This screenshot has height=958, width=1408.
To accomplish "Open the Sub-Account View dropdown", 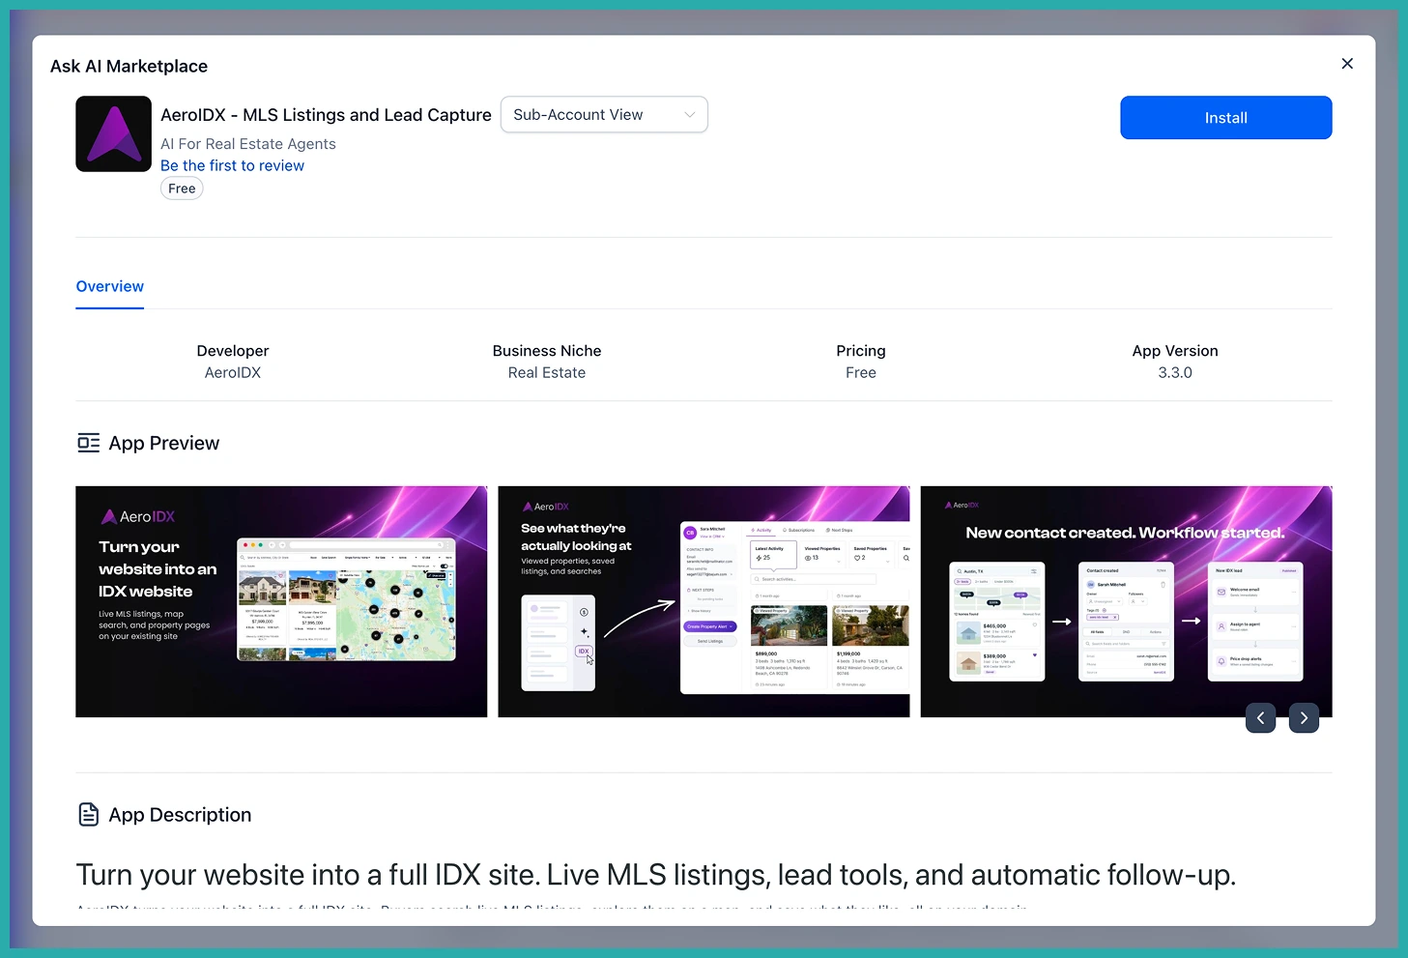I will click(x=604, y=114).
